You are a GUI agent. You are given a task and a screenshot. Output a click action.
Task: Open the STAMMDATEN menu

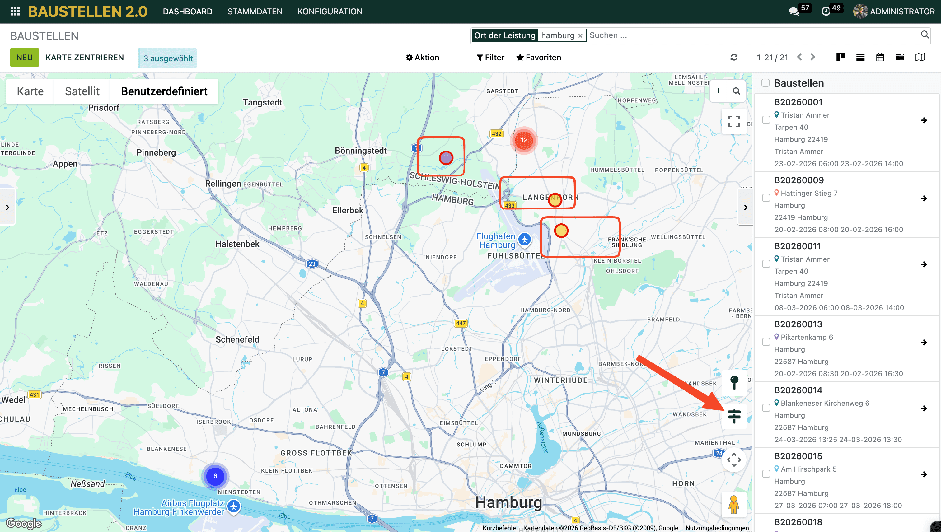pyautogui.click(x=255, y=11)
